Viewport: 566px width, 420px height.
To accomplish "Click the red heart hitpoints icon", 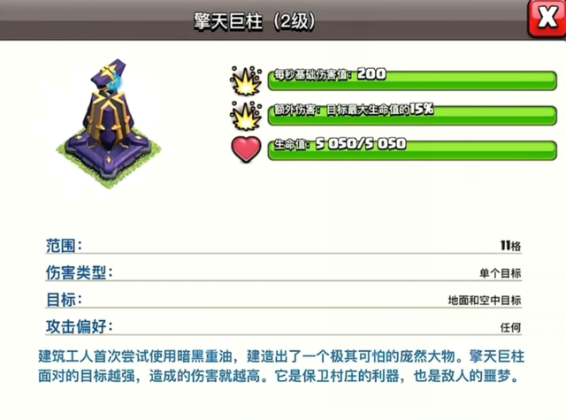I will [x=246, y=149].
